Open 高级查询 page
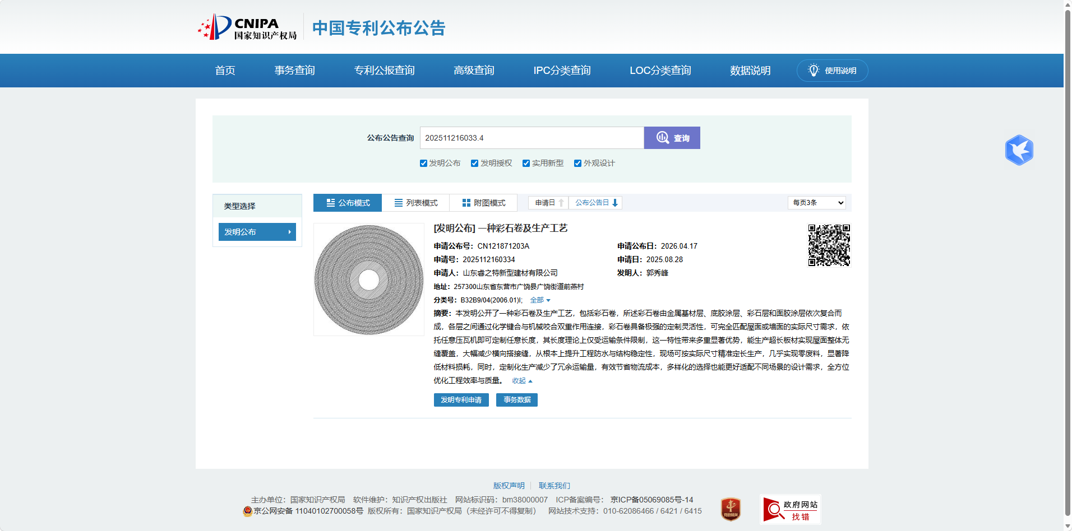This screenshot has height=531, width=1072. click(474, 71)
